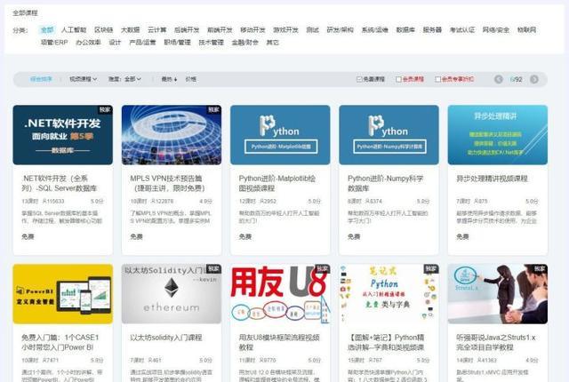Filter by 办公效率 category

point(89,43)
